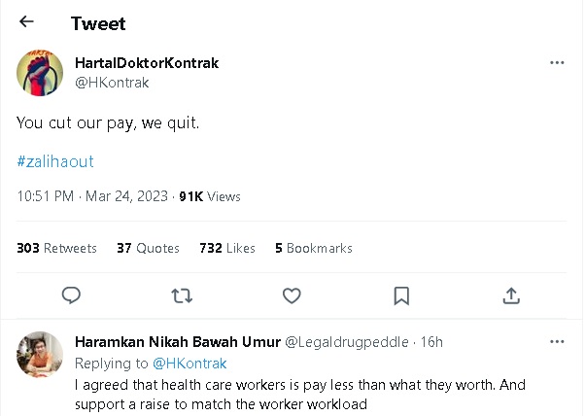
Task: Click the share icon
Action: 511,295
